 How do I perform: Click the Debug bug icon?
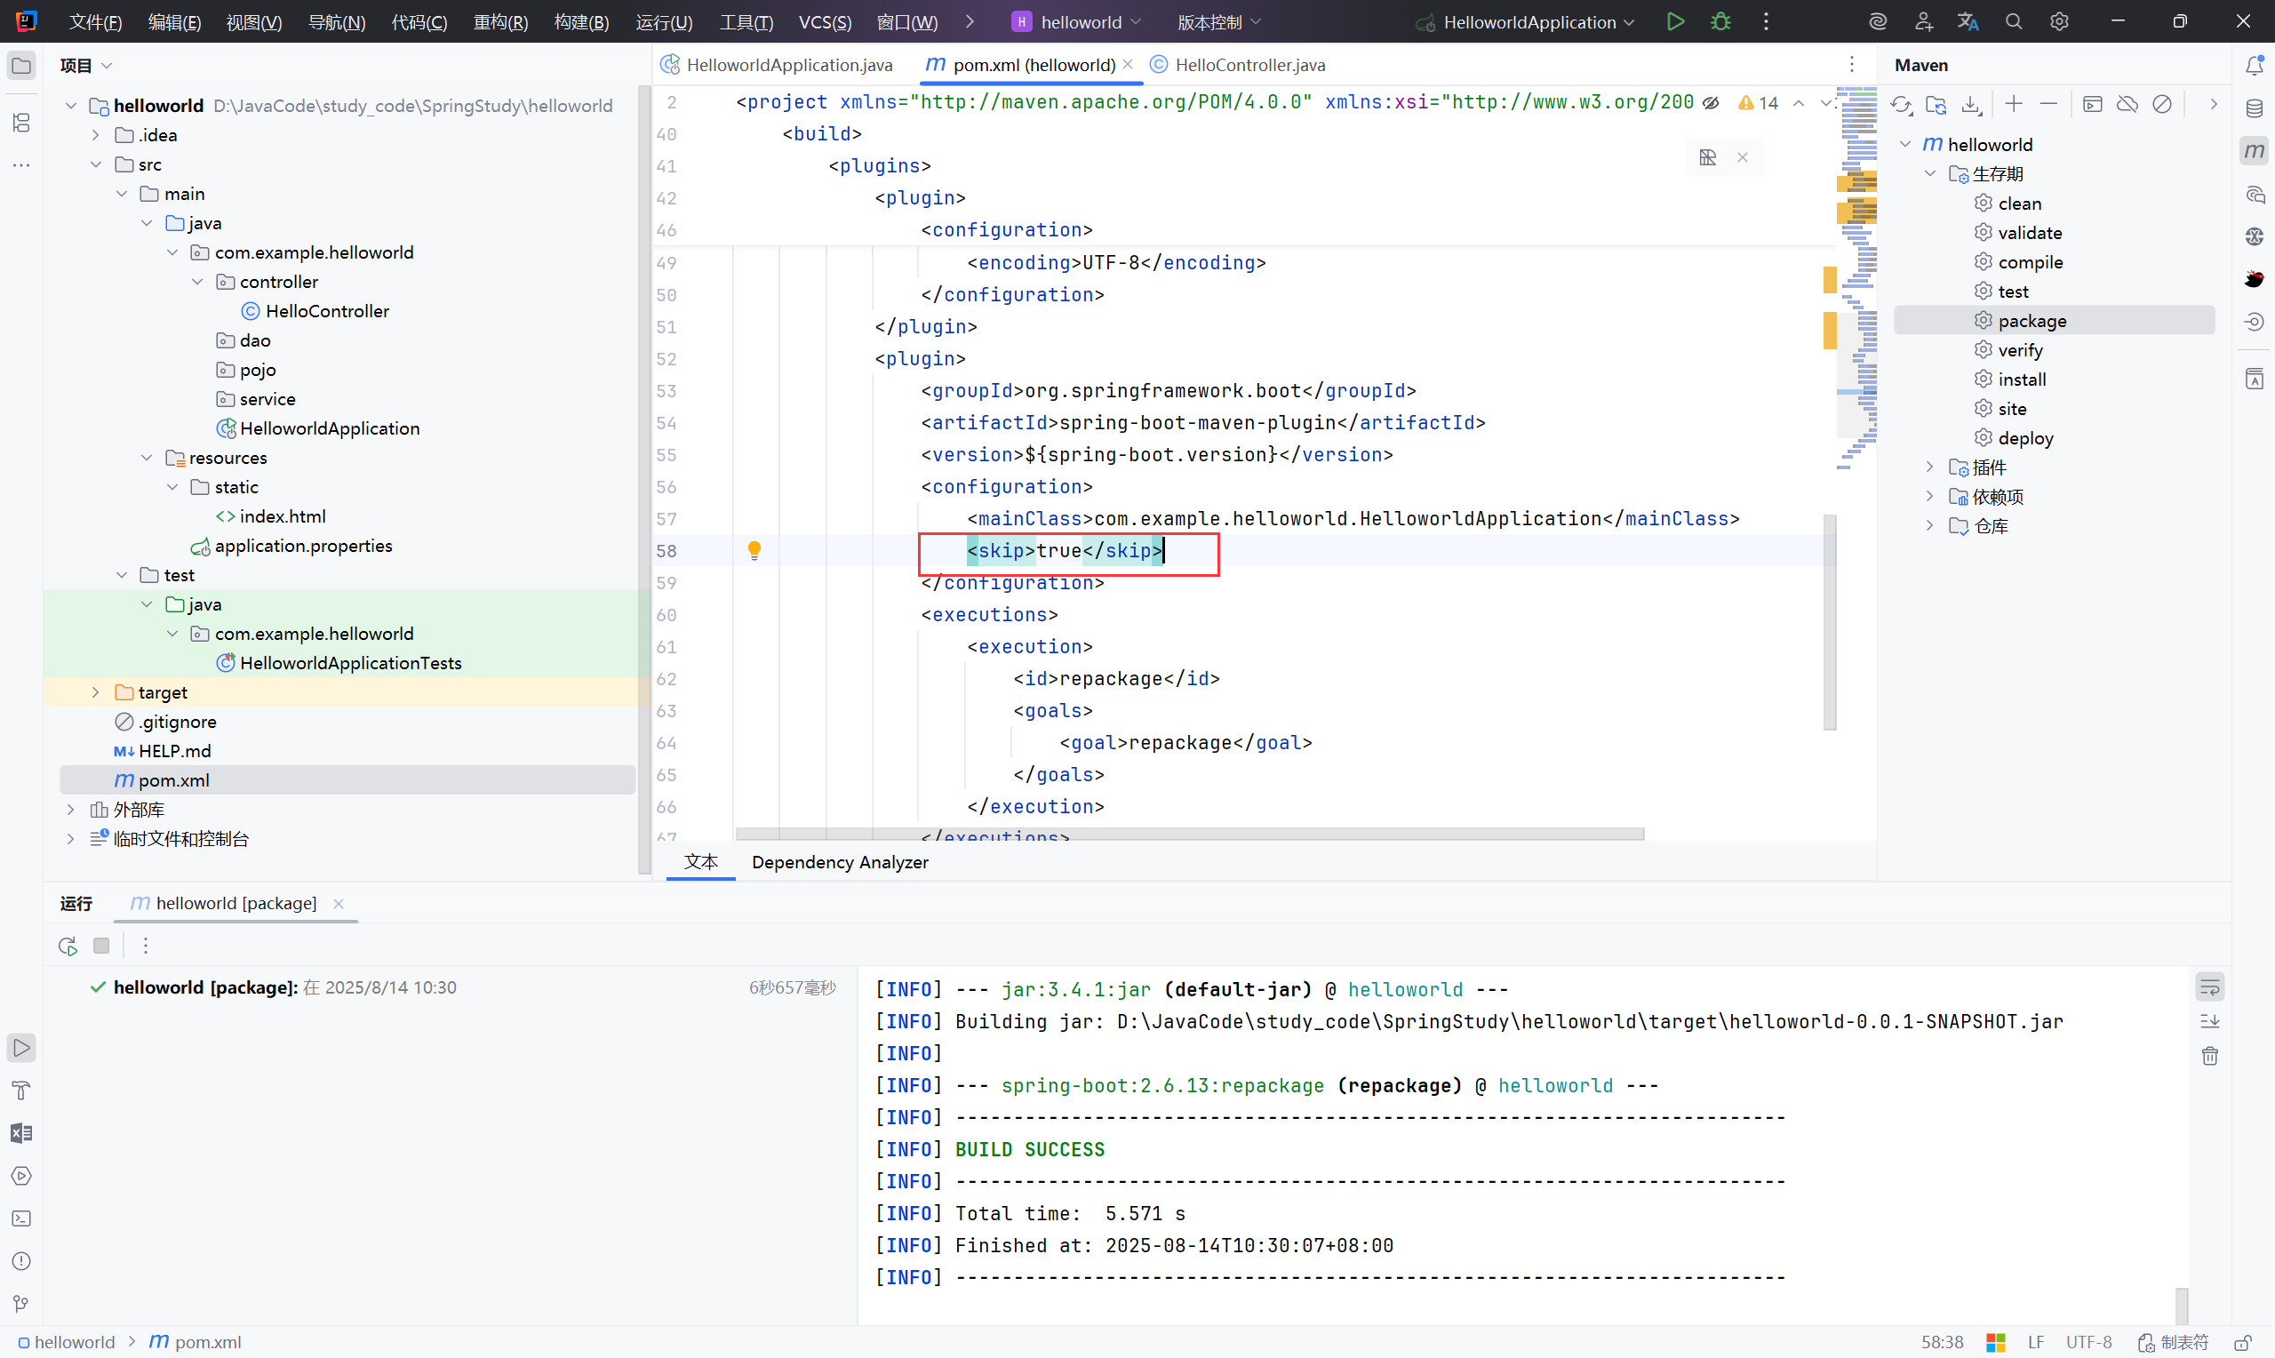1720,22
